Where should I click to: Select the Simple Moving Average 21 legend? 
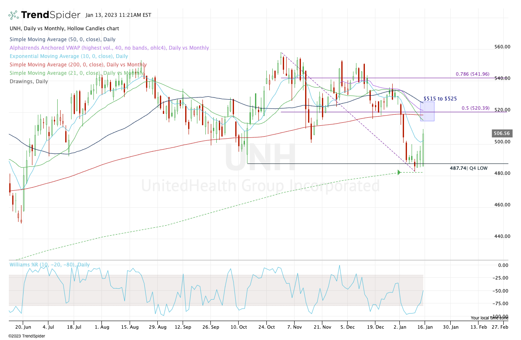pos(76,73)
